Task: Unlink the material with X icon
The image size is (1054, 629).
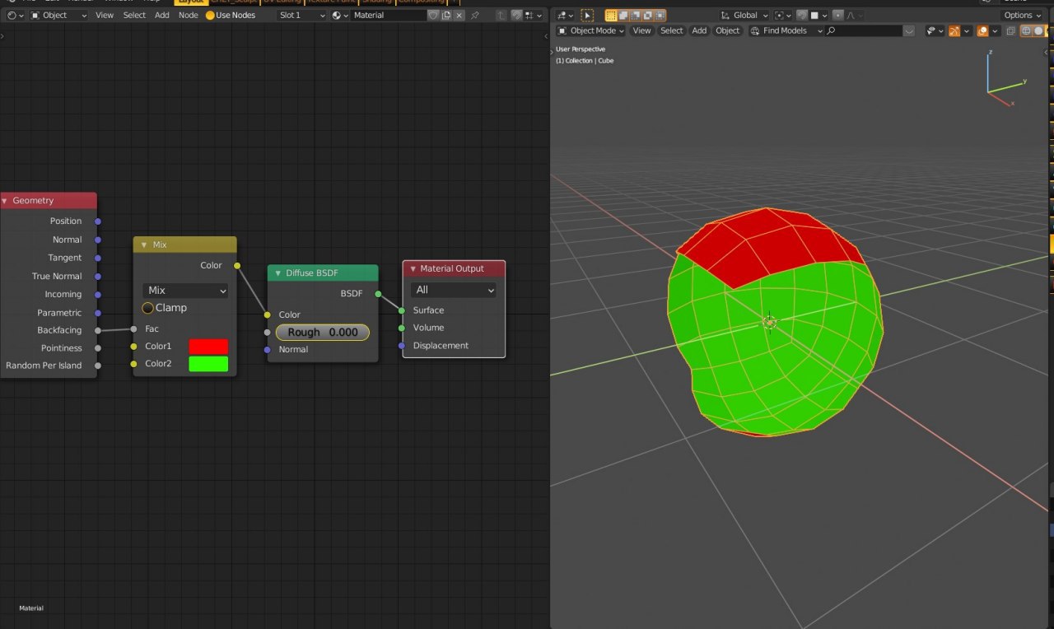Action: tap(459, 16)
